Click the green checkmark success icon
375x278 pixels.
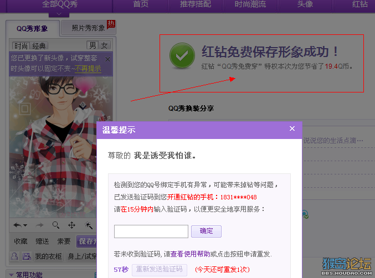coord(182,55)
